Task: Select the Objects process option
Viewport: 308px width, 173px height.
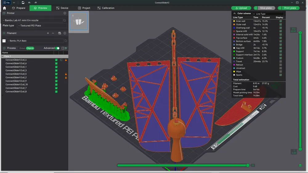Action: point(30,48)
